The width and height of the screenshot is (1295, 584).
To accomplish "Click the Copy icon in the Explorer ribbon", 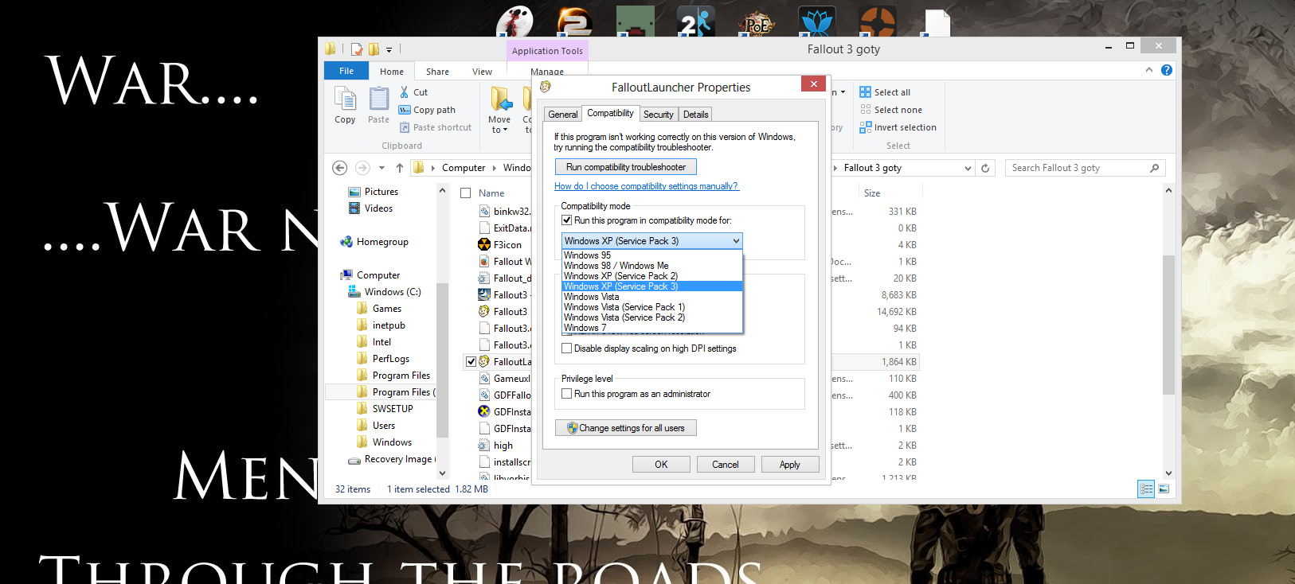I will (345, 99).
